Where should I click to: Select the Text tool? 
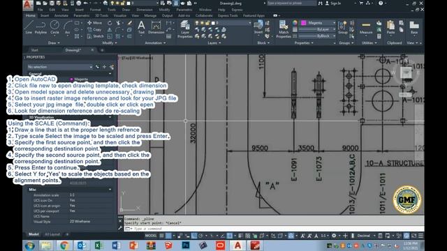click(141, 27)
